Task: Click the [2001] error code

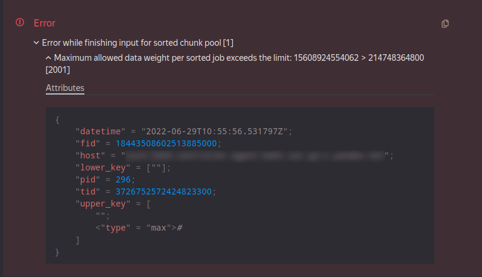Action: (59, 70)
